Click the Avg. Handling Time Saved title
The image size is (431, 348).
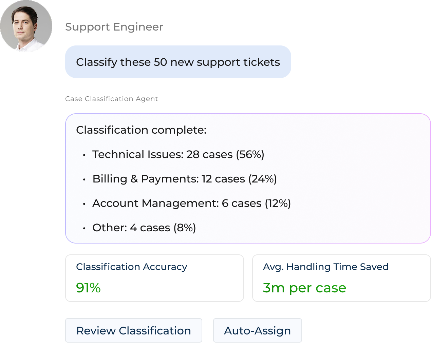325,267
